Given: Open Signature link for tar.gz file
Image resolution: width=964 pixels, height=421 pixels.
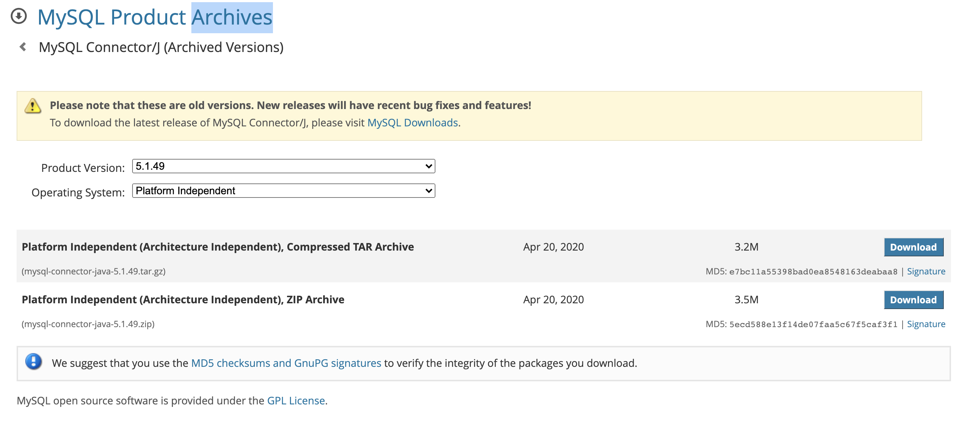Looking at the screenshot, I should [926, 271].
